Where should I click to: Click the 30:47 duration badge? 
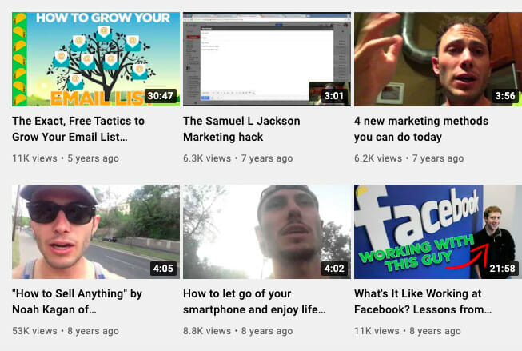tap(161, 96)
